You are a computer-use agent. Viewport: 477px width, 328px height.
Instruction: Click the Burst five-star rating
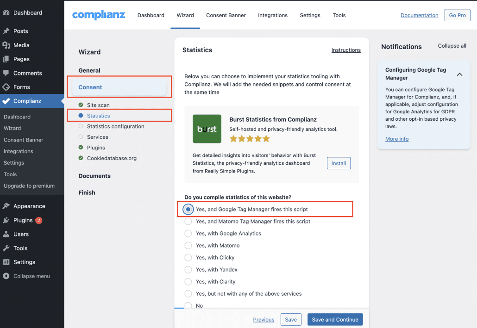[250, 139]
